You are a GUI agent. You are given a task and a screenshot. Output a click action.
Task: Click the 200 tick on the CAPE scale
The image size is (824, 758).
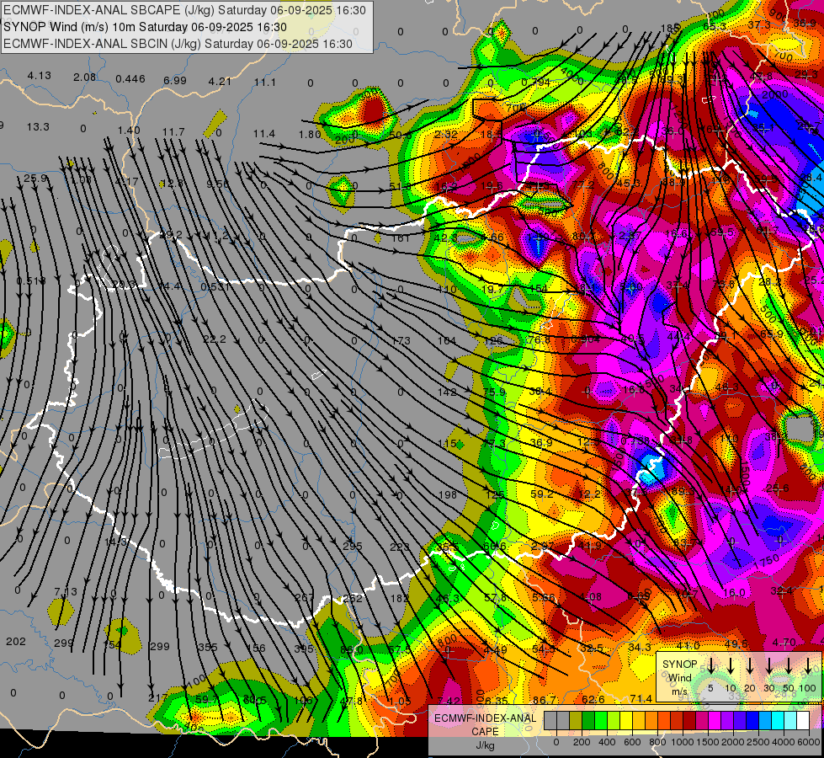582,742
